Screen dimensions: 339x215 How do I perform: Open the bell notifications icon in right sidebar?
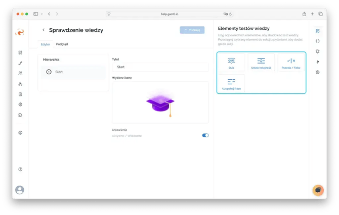point(317,51)
